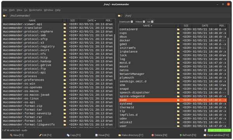Click the Delete [F8] button

pyautogui.click(x=159, y=135)
